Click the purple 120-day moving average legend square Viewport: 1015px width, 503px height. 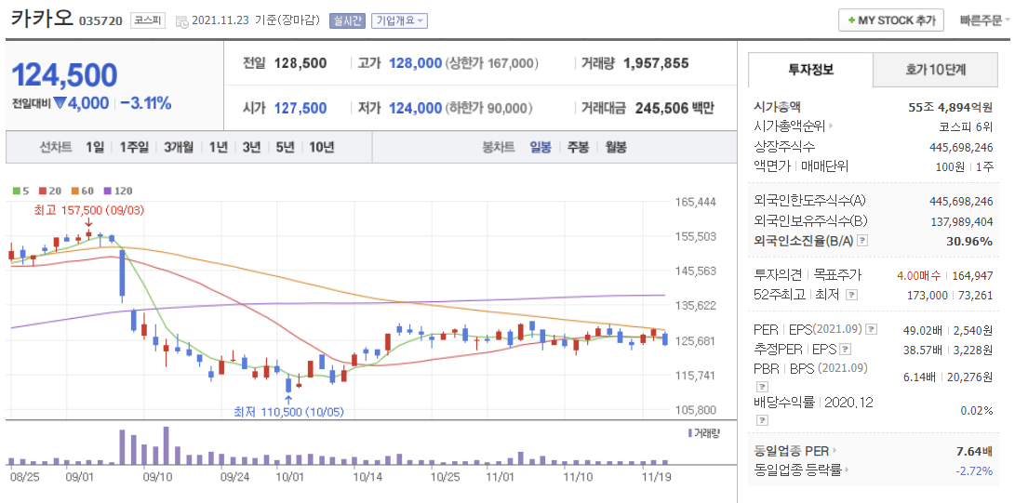pyautogui.click(x=108, y=191)
